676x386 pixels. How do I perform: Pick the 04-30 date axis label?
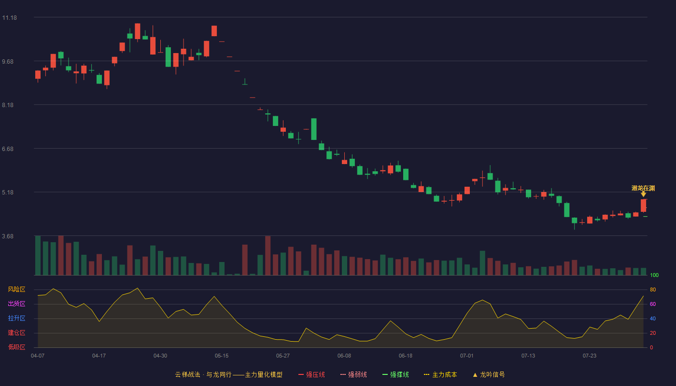(160, 356)
